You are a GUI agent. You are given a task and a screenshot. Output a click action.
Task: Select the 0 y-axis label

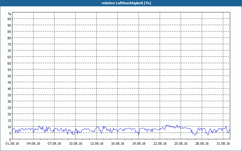point(10,140)
